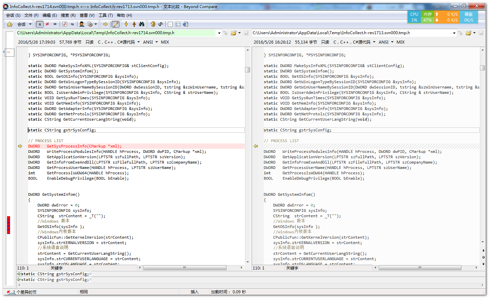Click the Copy to Right arrow icon
Image resolution: width=489 pixels, height=298 pixels.
[106, 24]
